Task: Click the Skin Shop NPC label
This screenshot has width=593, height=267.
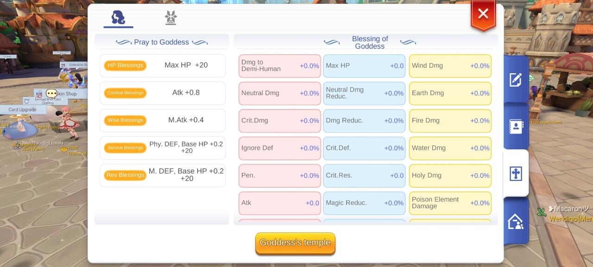Action: click(67, 94)
